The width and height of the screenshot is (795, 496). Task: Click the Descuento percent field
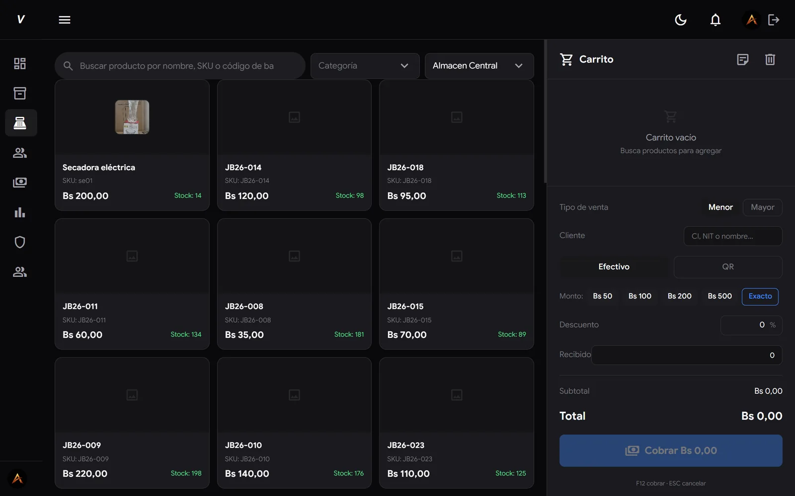(751, 325)
